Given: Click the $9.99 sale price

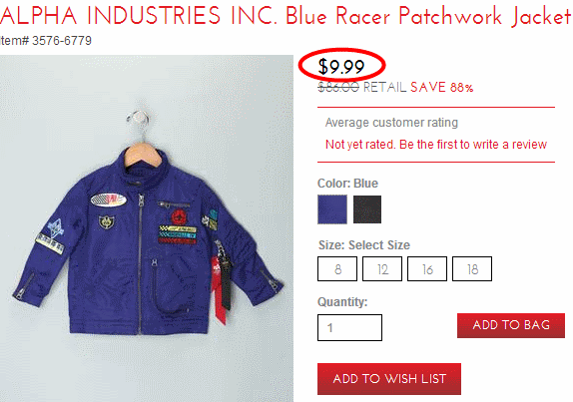Looking at the screenshot, I should tap(341, 67).
